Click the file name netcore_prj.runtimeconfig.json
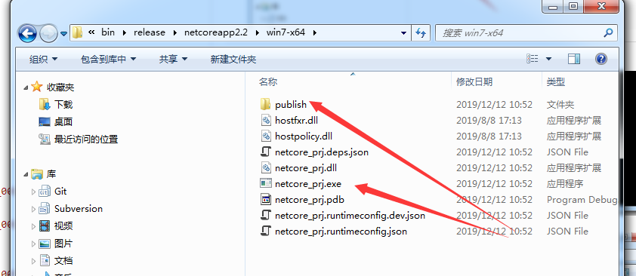The width and height of the screenshot is (636, 276). (341, 231)
